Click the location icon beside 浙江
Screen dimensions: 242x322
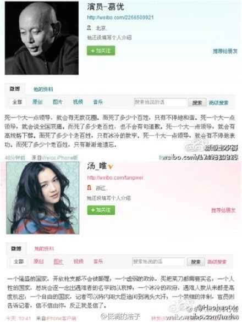(90, 187)
